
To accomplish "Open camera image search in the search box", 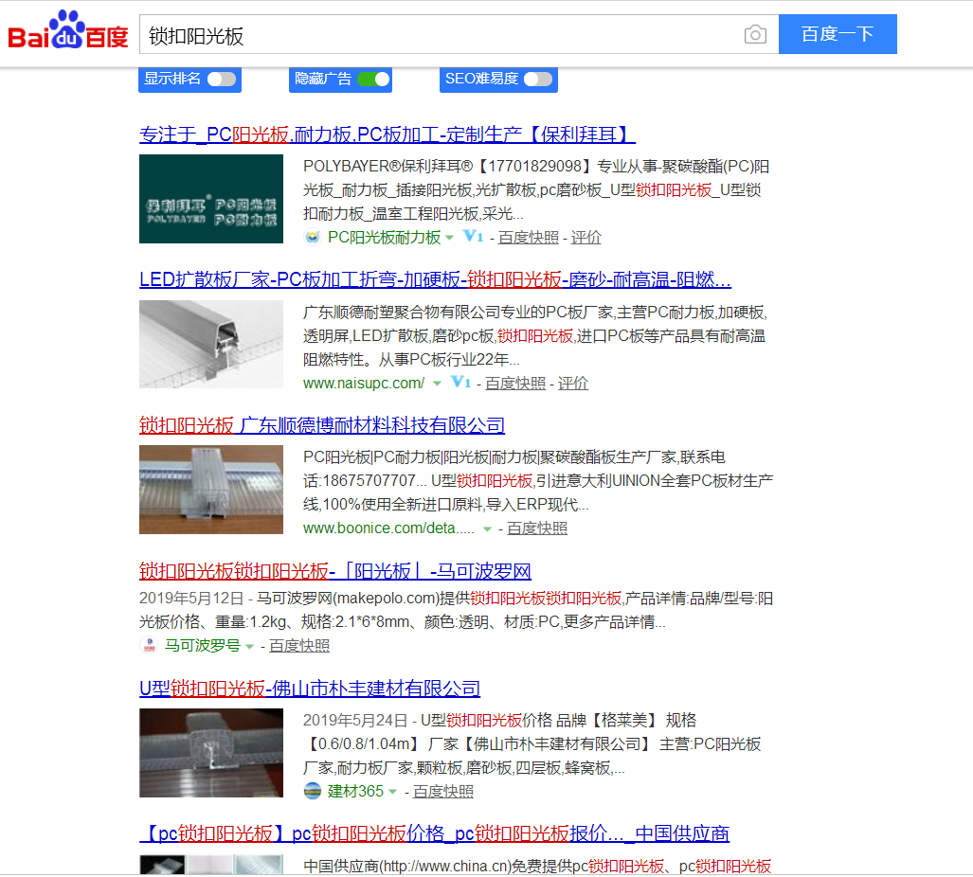I will tap(755, 34).
